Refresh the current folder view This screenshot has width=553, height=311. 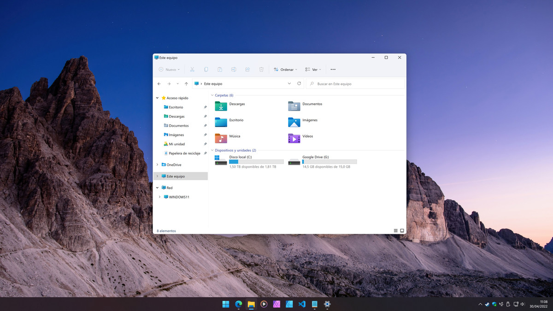(x=299, y=83)
